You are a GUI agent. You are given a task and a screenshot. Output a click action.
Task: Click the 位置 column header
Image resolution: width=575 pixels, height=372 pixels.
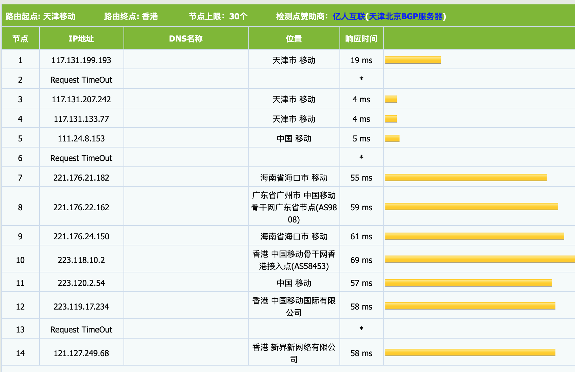coord(294,38)
